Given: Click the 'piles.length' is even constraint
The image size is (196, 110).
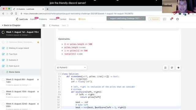Looking at the screenshot, I should pos(75,48).
